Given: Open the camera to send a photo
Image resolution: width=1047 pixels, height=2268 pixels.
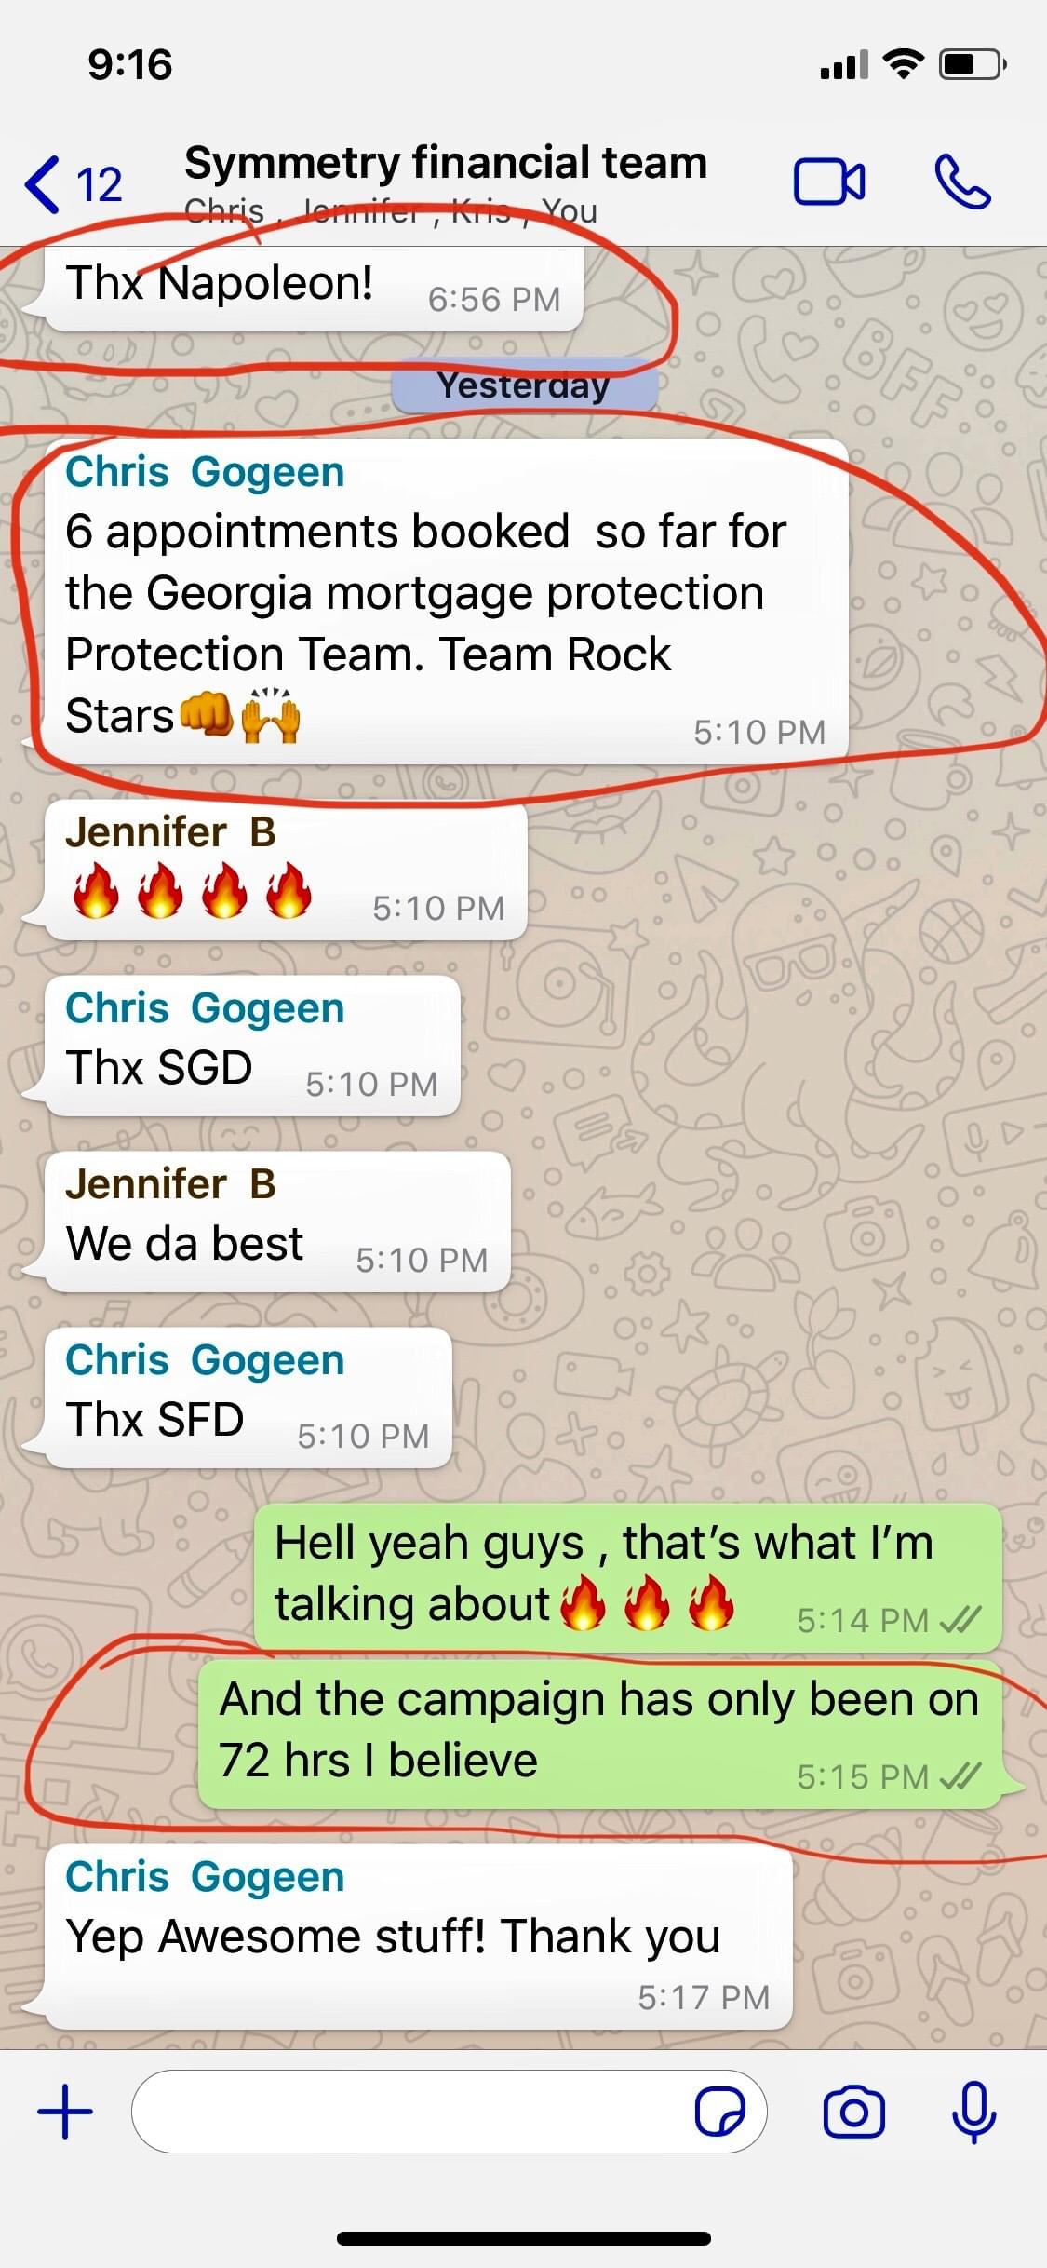Looking at the screenshot, I should pyautogui.click(x=853, y=2111).
